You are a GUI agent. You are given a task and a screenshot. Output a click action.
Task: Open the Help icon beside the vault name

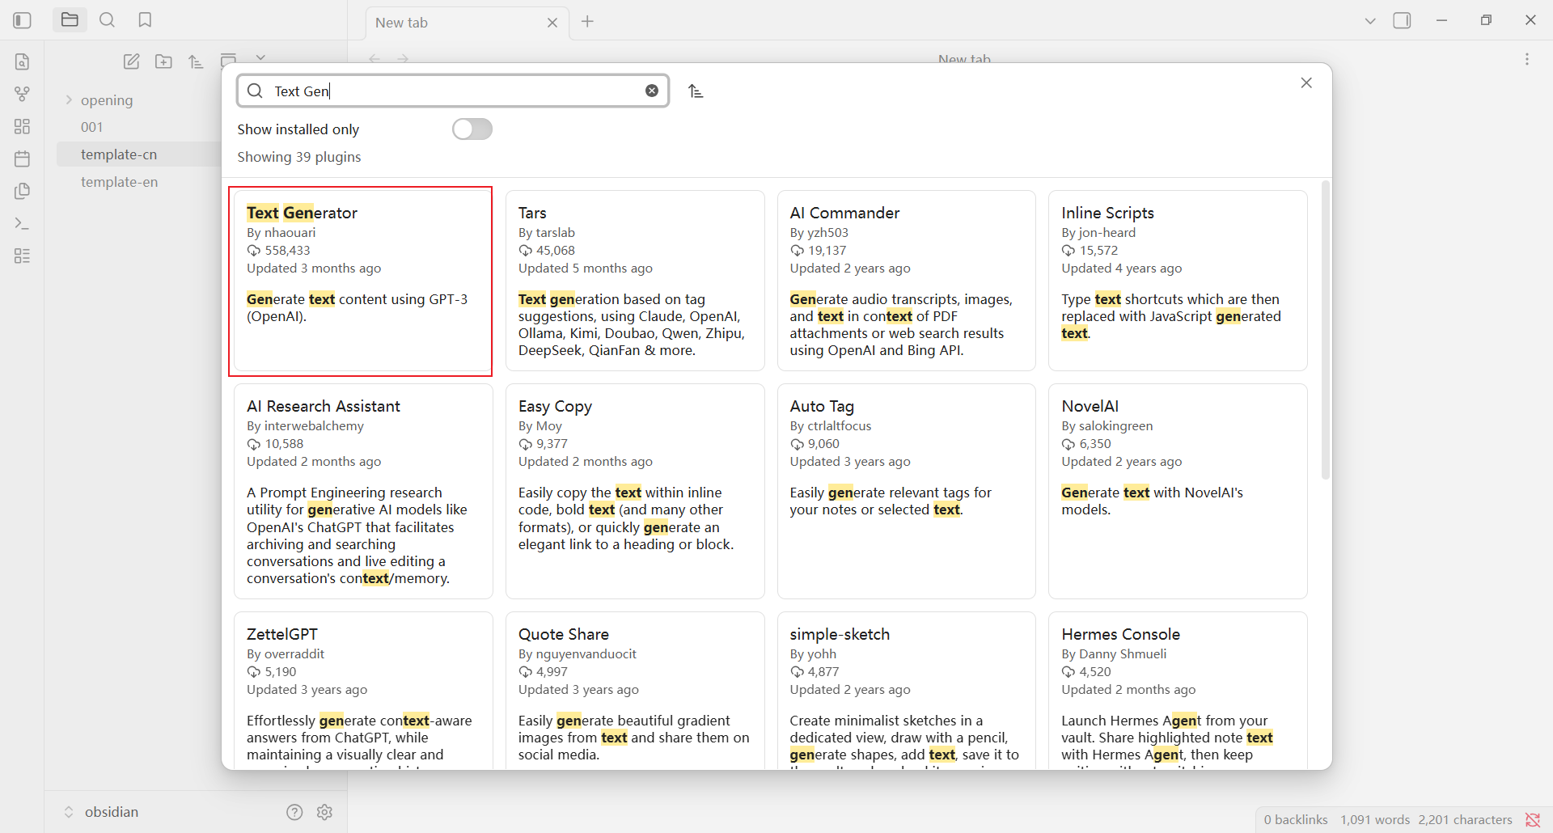coord(294,812)
